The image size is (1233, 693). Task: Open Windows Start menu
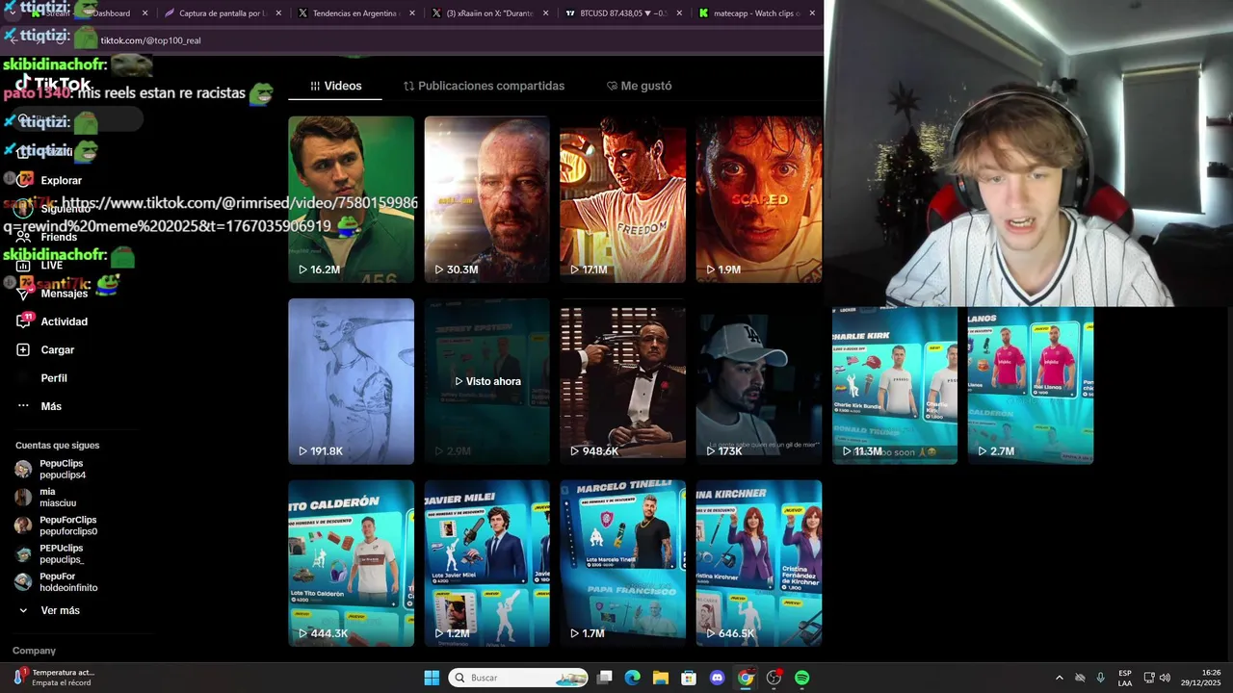[432, 678]
